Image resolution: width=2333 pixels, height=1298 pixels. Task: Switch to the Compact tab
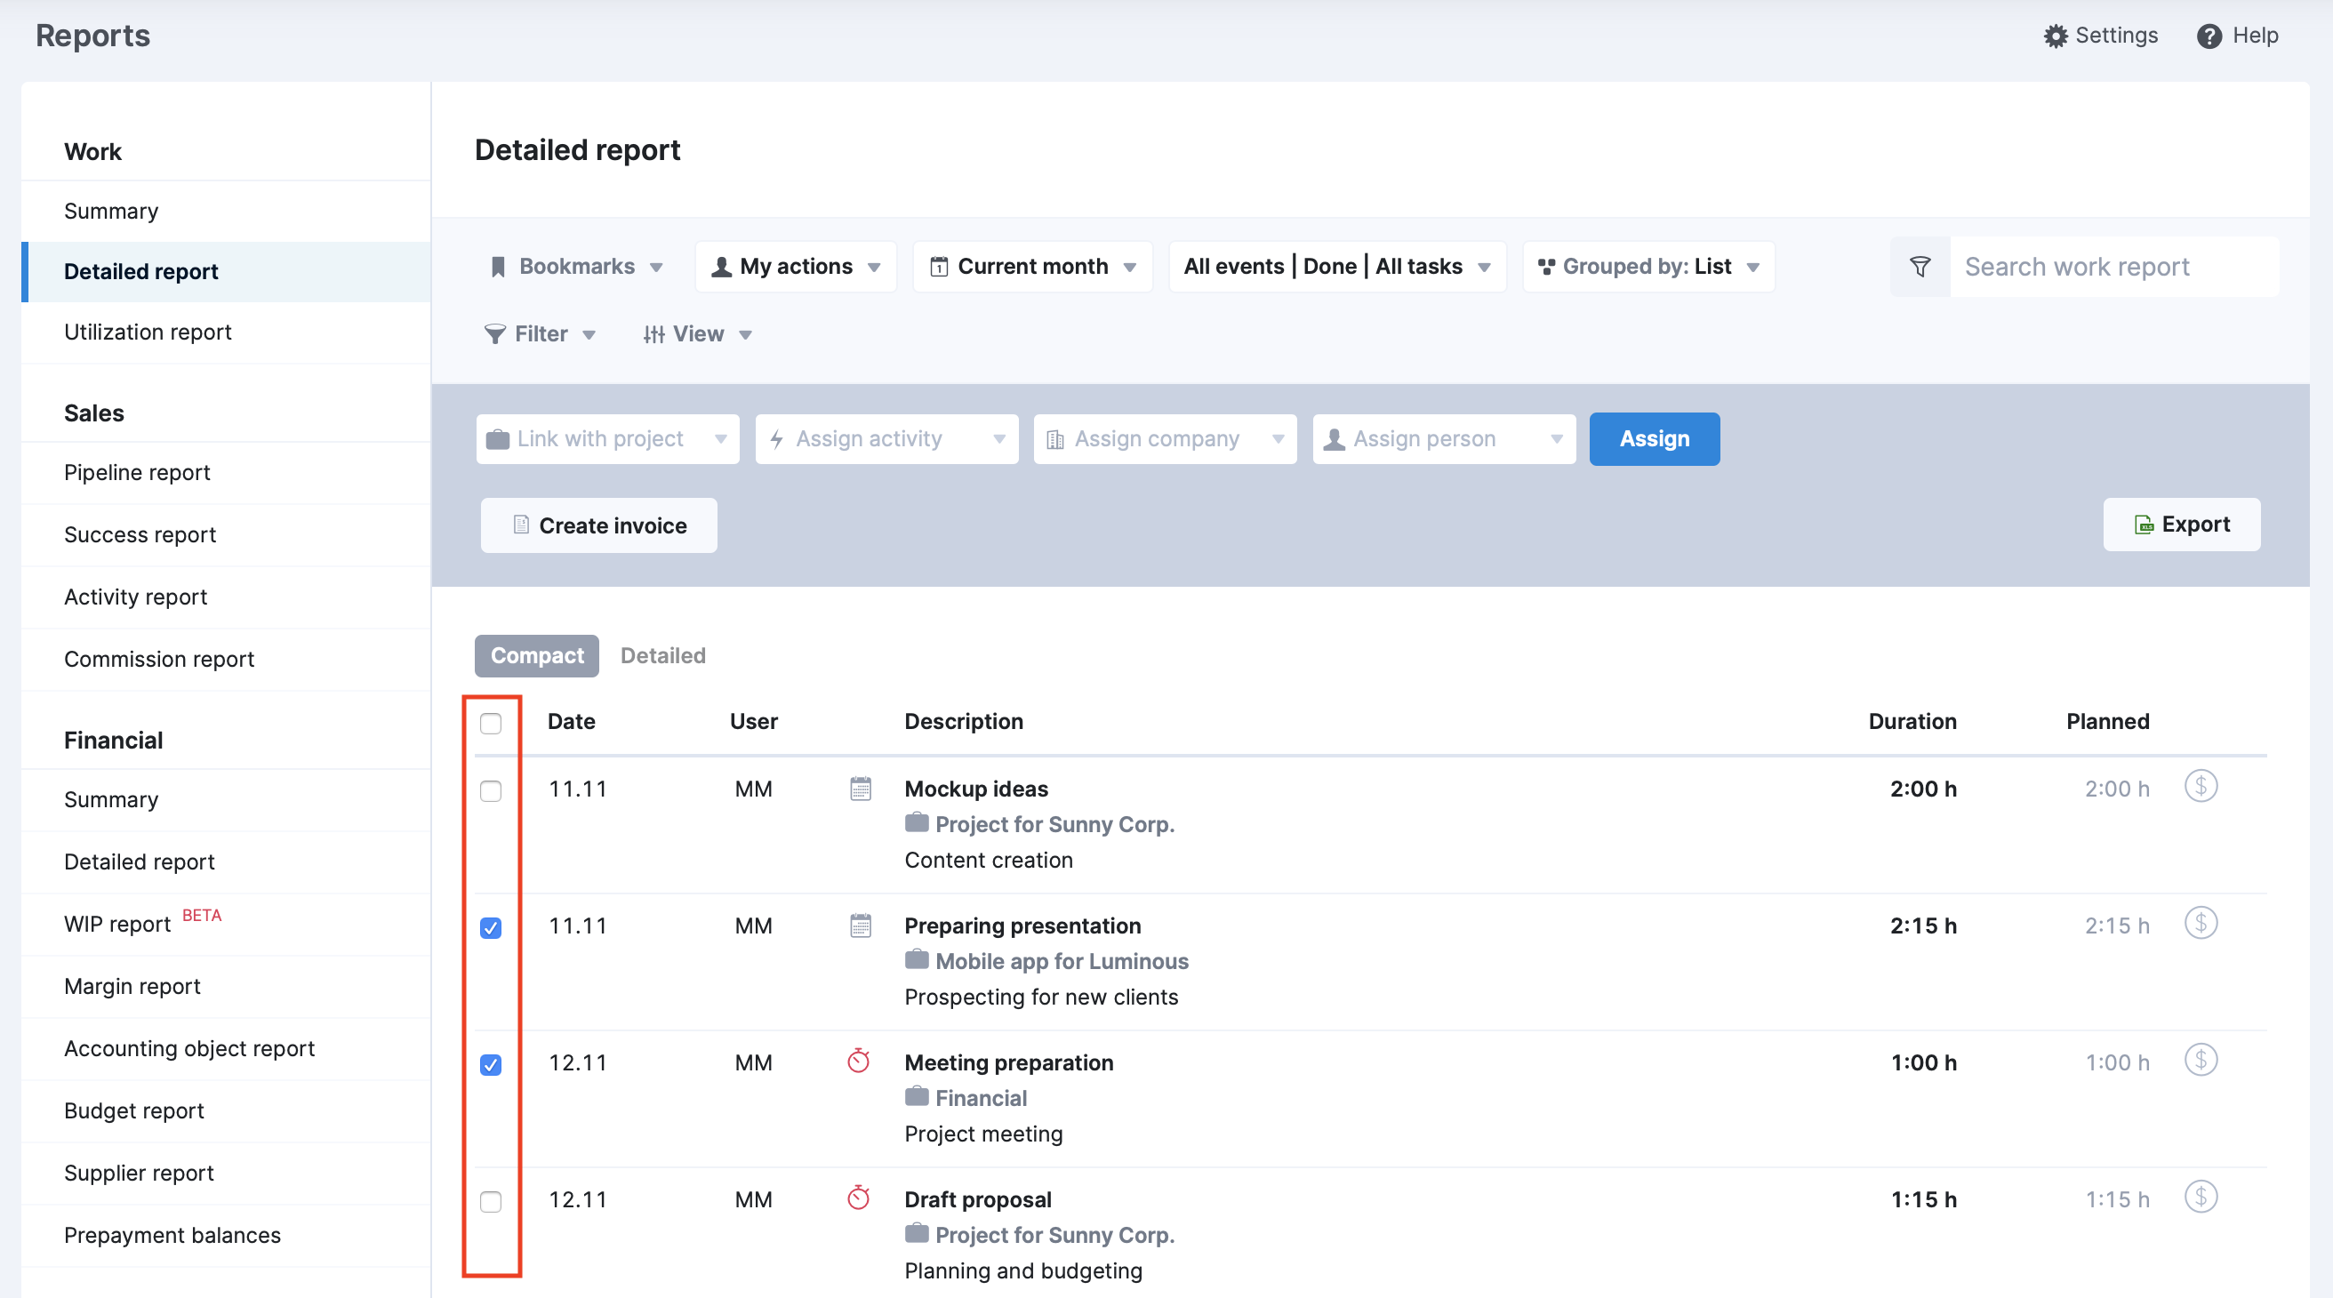coord(537,656)
